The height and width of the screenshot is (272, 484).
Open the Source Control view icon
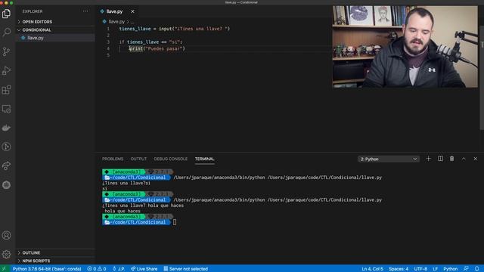(x=6, y=51)
